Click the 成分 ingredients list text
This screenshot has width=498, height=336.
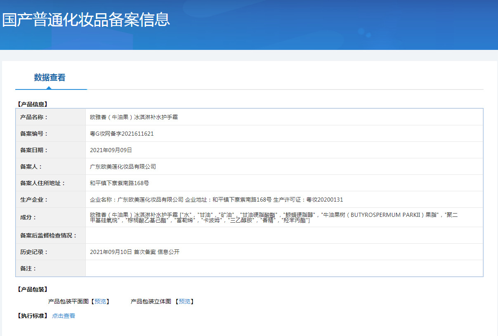(x=274, y=218)
